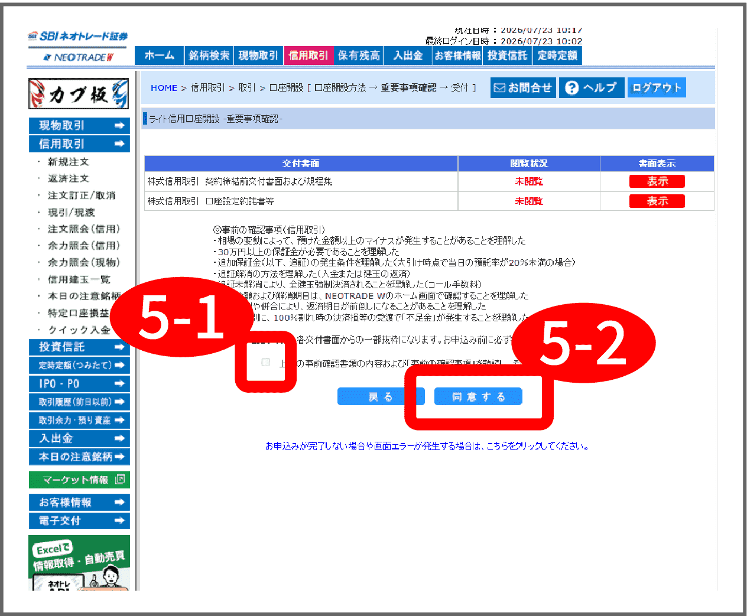Expand 信用取引 in the sidebar
The width and height of the screenshot is (747, 616).
[x=79, y=144]
